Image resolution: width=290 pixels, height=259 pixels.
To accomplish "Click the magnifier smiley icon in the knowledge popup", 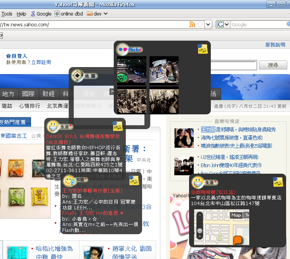I will (x=69, y=180).
